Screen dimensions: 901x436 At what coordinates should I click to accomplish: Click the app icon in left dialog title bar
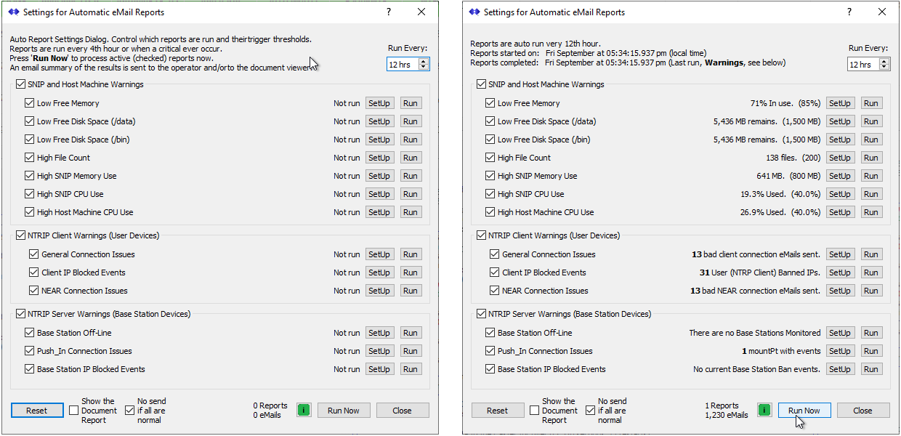tap(14, 12)
